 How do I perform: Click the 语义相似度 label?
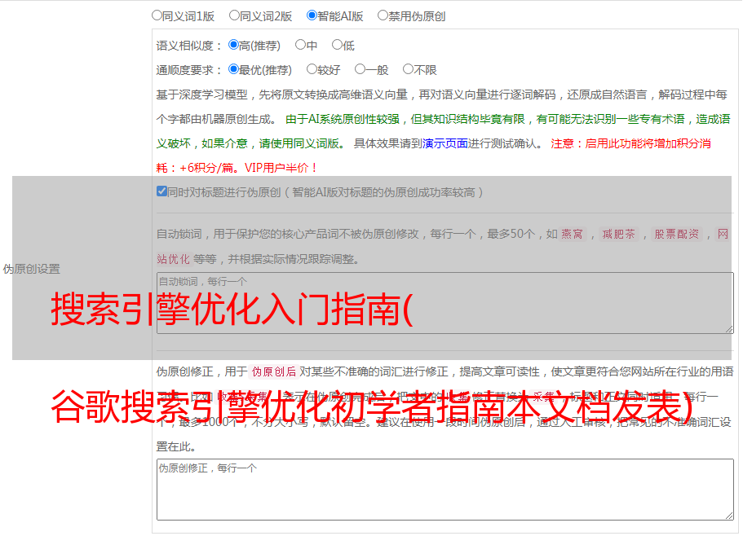(x=189, y=46)
